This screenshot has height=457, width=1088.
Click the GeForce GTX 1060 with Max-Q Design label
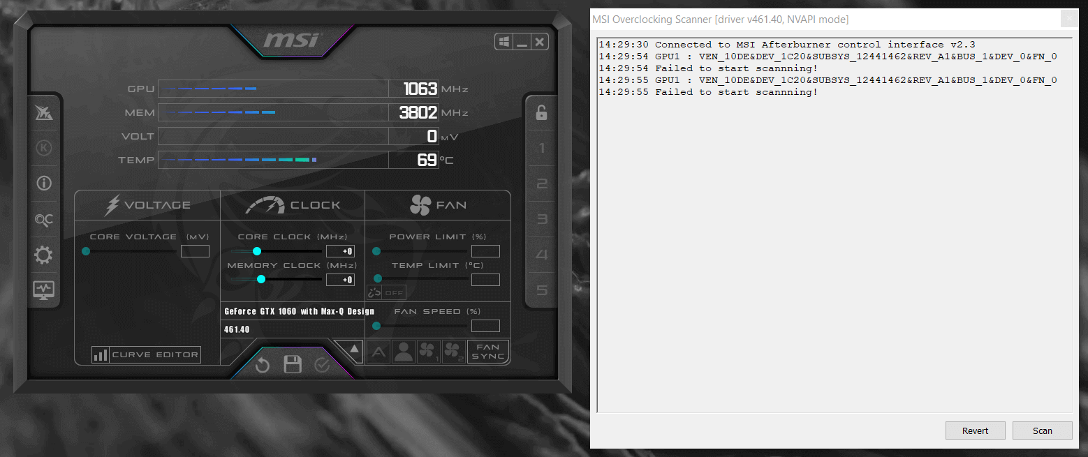click(299, 311)
